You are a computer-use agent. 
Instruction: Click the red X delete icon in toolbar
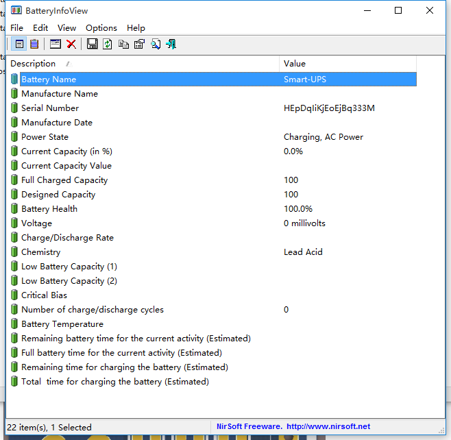[x=71, y=45]
